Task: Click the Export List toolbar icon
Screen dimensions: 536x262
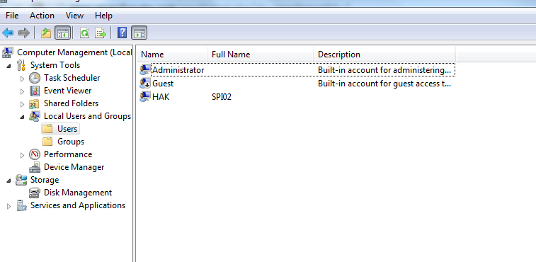Action: [101, 33]
